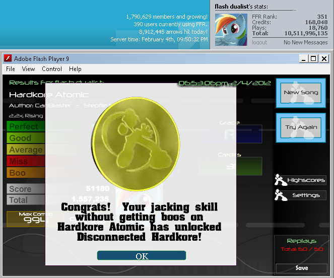
Task: Click the Save replay button
Action: pos(301,268)
